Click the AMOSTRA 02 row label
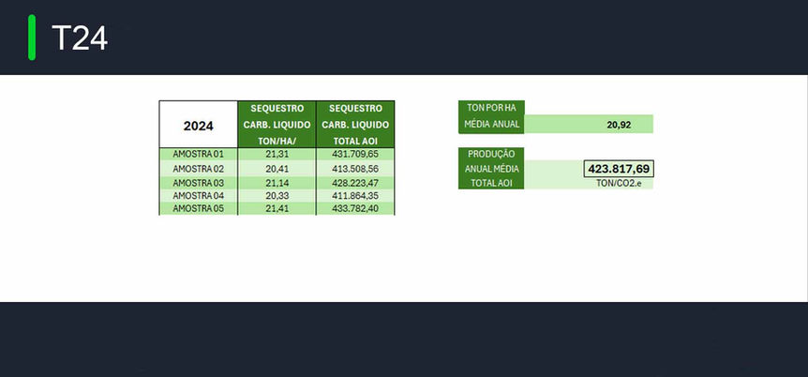 (x=198, y=168)
